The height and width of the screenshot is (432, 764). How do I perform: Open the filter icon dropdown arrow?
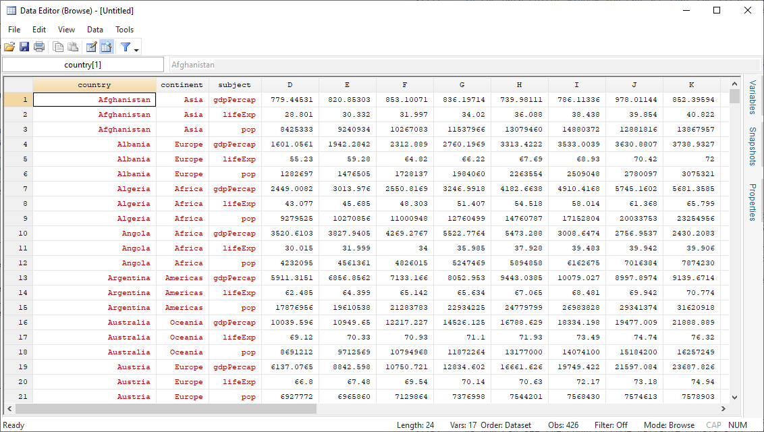pyautogui.click(x=136, y=50)
